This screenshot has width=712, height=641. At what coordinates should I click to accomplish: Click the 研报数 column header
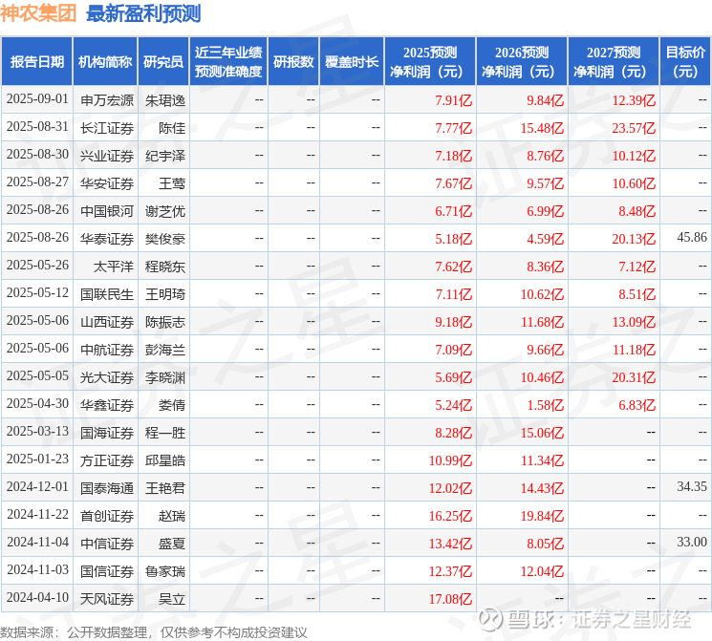tap(293, 62)
